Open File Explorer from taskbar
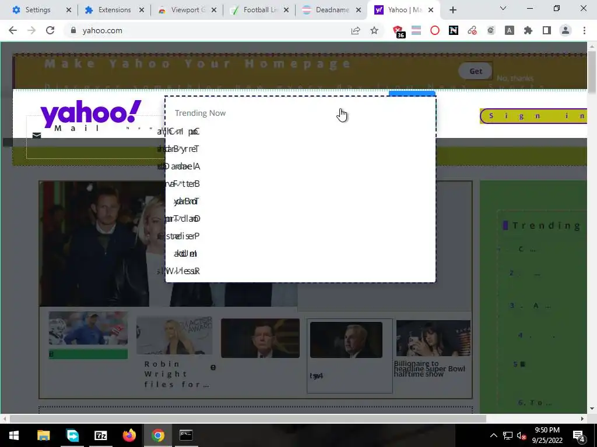 tap(43, 435)
